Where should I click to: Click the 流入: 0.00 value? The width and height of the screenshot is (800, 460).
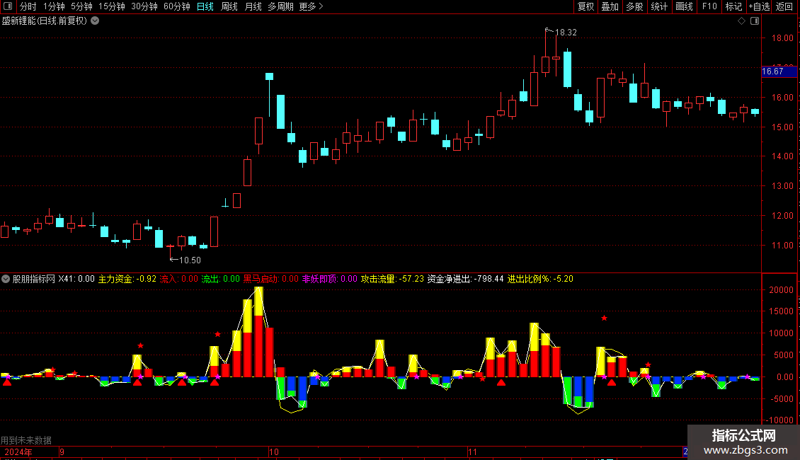(178, 279)
